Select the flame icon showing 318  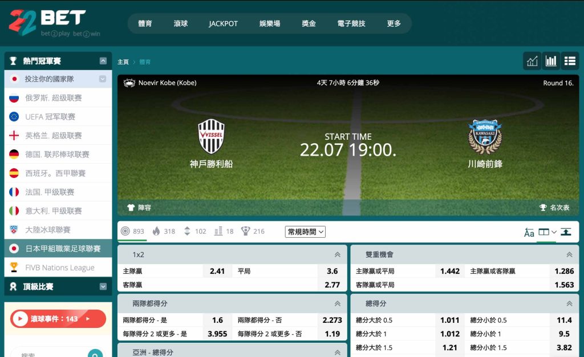pyautogui.click(x=156, y=231)
